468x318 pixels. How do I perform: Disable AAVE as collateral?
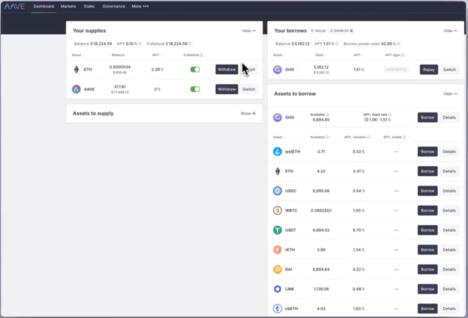pos(195,89)
